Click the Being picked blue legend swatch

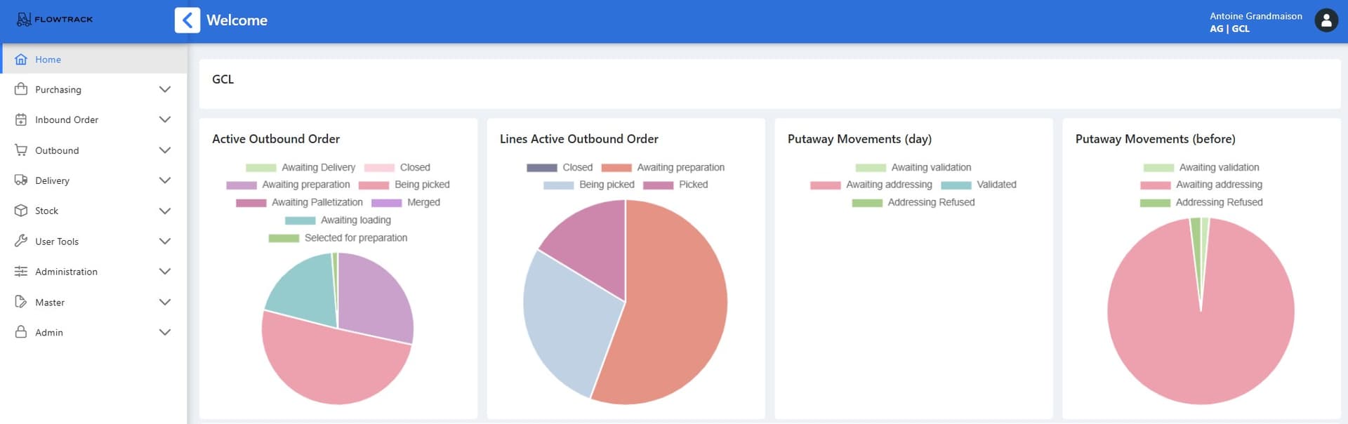pos(558,185)
